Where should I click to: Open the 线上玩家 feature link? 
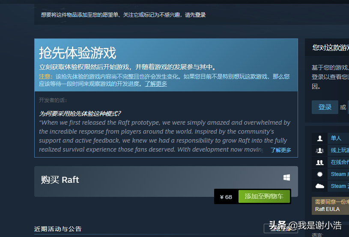(340, 150)
